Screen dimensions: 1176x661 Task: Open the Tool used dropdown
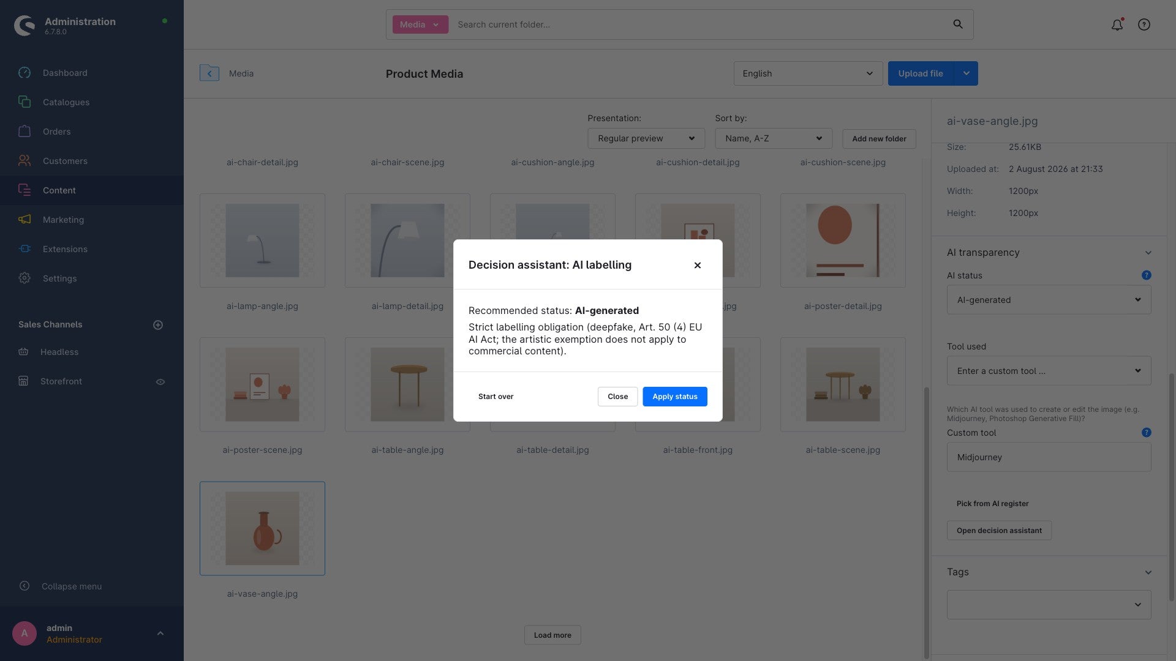(1049, 371)
